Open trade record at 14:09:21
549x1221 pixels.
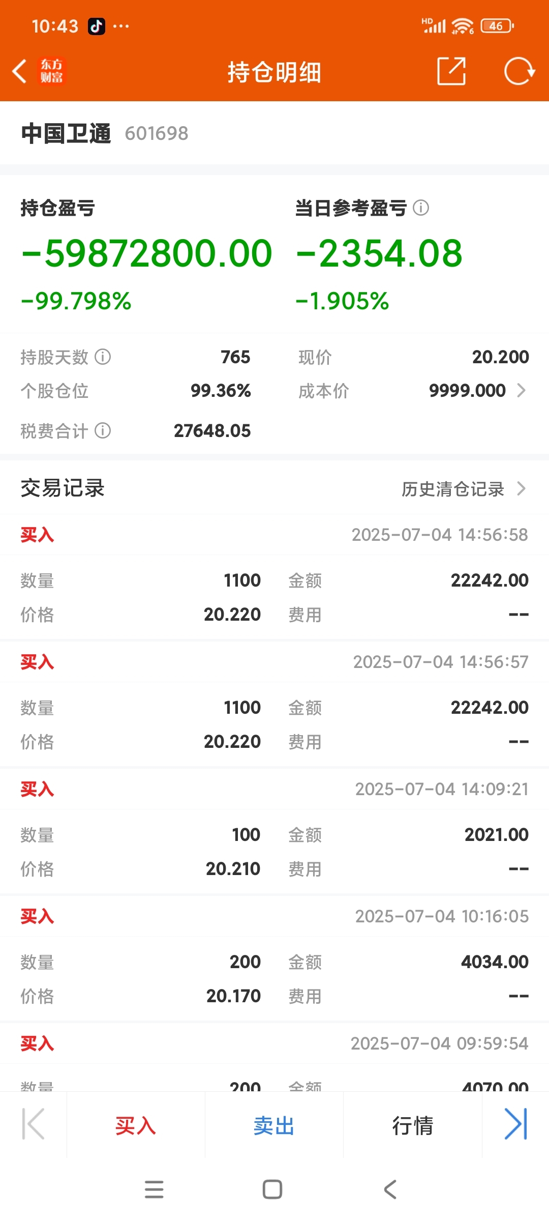pyautogui.click(x=274, y=831)
